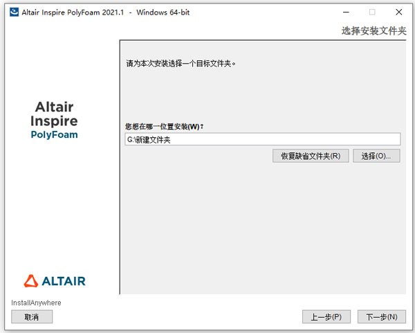Image resolution: width=415 pixels, height=333 pixels.
Task: Click the Altair Inspire PolyFoam 2021.1 window title text
Action: (x=106, y=12)
